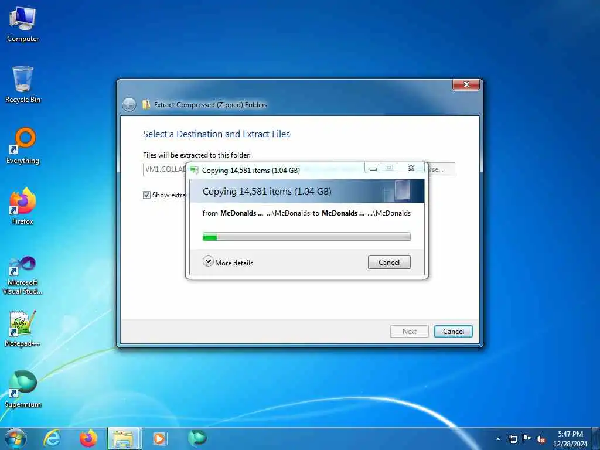Open Supermium from the taskbar
This screenshot has width=600, height=450.
coord(197,438)
